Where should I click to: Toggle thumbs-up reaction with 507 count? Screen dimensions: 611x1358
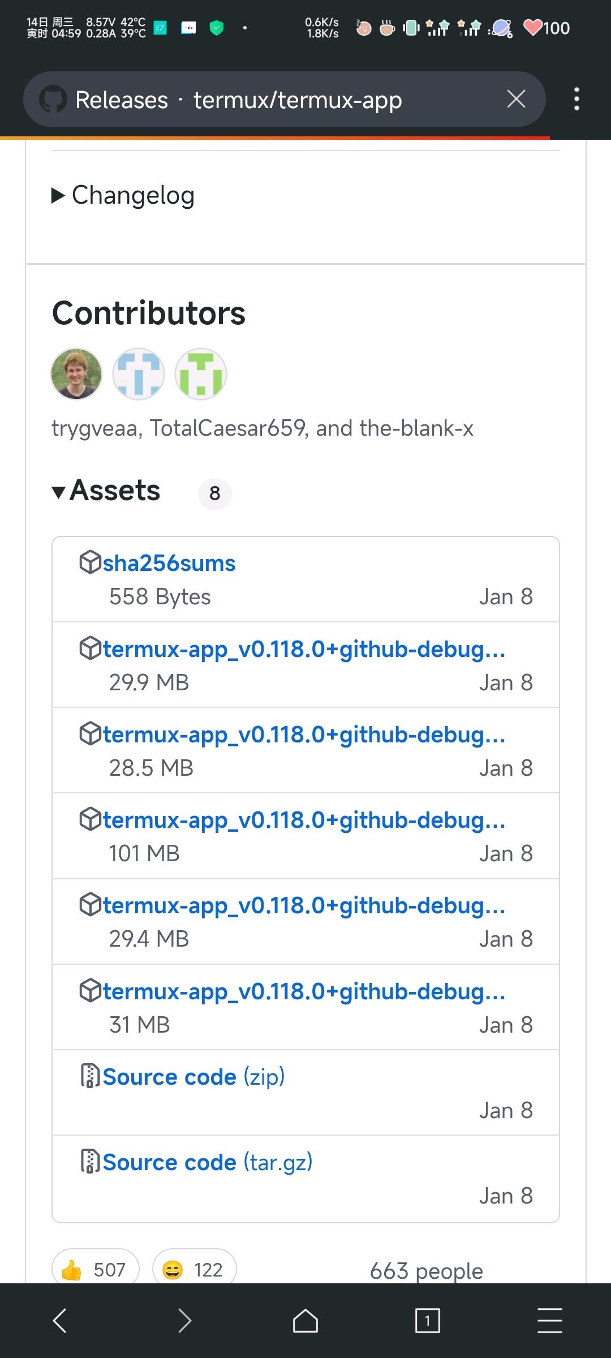pyautogui.click(x=96, y=1269)
